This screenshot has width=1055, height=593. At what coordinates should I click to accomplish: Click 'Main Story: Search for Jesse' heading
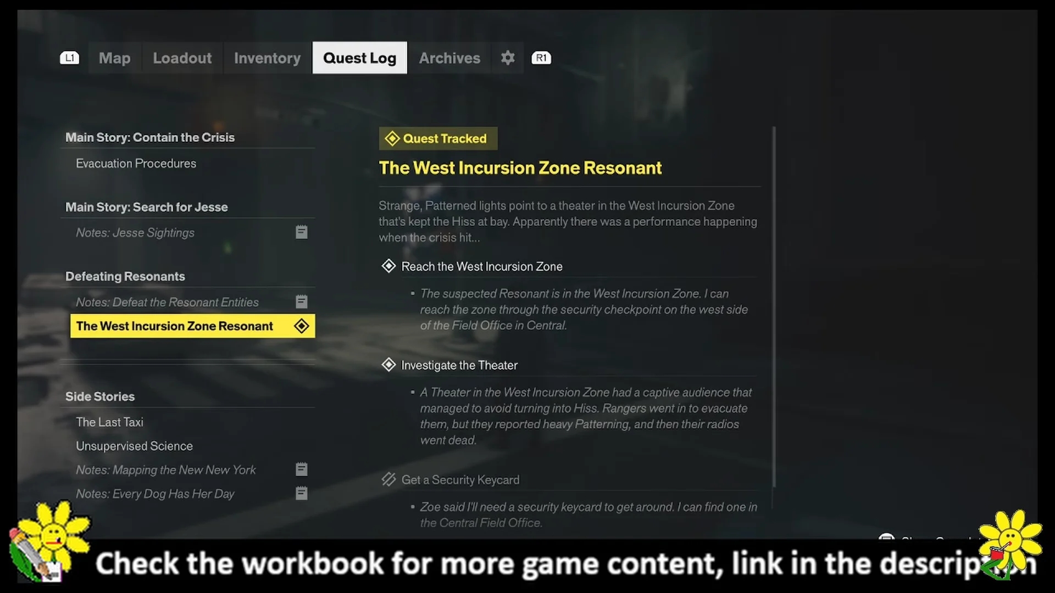147,207
